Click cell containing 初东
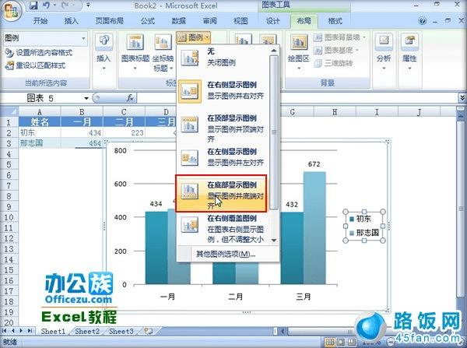The height and width of the screenshot is (348, 467). [40, 132]
